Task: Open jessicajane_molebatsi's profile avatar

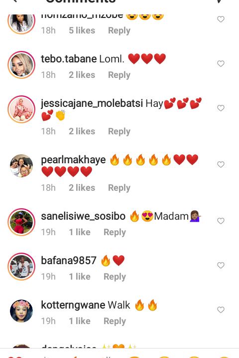Action: pyautogui.click(x=21, y=109)
